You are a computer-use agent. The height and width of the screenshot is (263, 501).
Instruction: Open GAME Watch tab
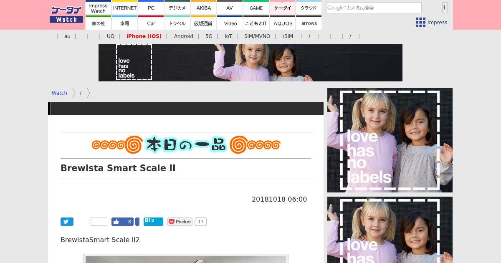pyautogui.click(x=256, y=8)
